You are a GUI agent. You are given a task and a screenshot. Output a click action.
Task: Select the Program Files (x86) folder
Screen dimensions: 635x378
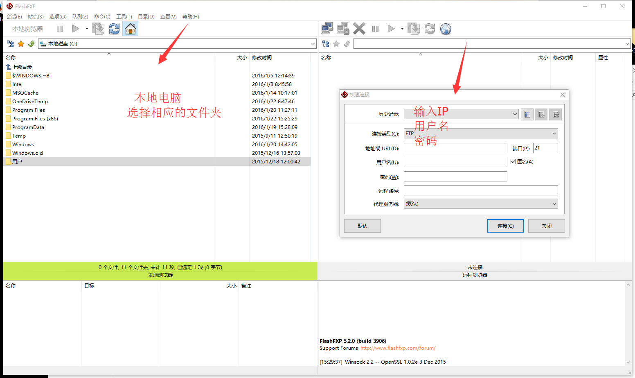coord(157,118)
